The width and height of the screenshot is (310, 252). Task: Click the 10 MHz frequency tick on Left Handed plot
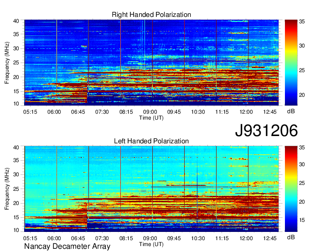pyautogui.click(x=16, y=230)
